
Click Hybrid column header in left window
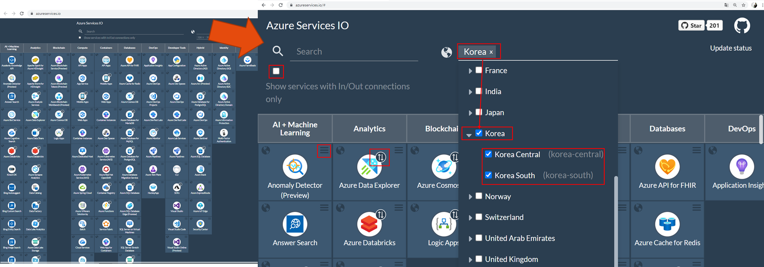[x=200, y=48]
